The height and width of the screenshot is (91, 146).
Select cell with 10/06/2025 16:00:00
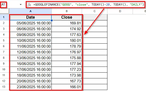coord(31,41)
